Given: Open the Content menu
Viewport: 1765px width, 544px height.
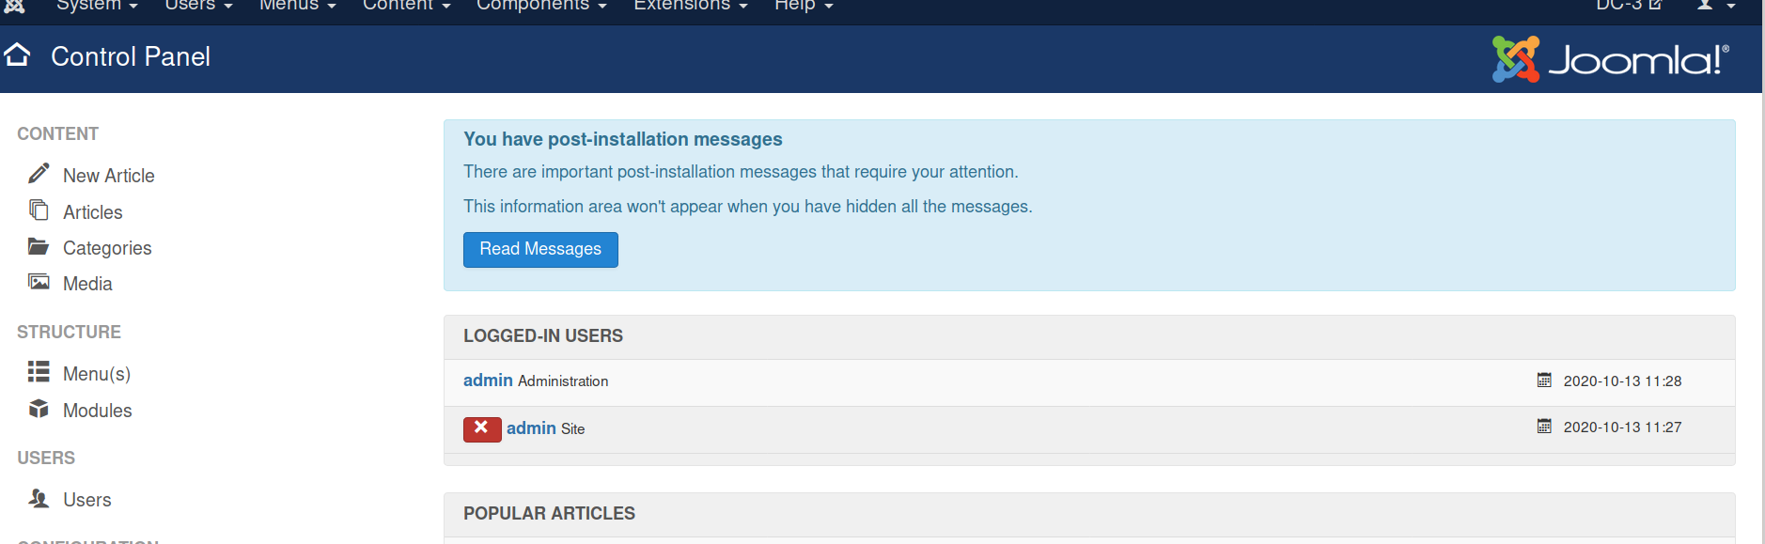Looking at the screenshot, I should pyautogui.click(x=407, y=6).
